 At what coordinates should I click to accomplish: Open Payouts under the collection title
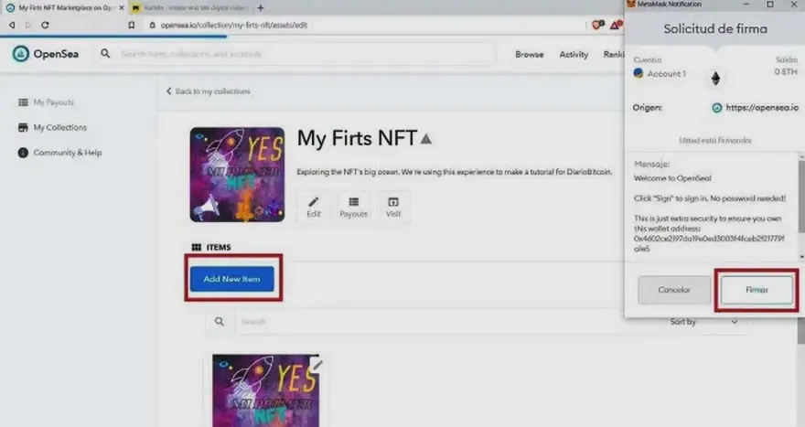(353, 207)
